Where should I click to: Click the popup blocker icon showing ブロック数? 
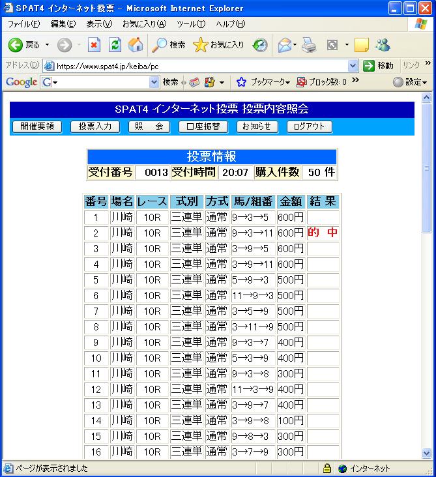302,82
